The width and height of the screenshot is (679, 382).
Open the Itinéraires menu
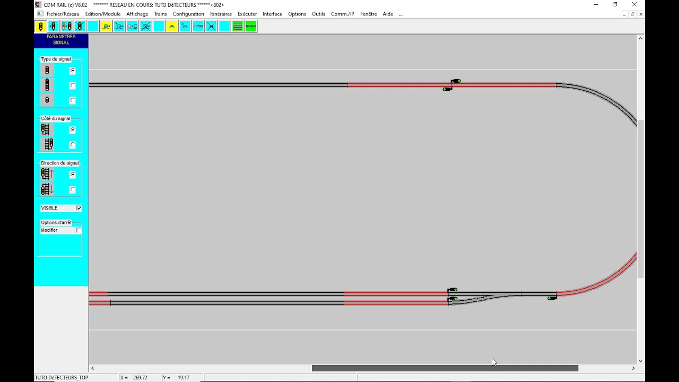[221, 14]
